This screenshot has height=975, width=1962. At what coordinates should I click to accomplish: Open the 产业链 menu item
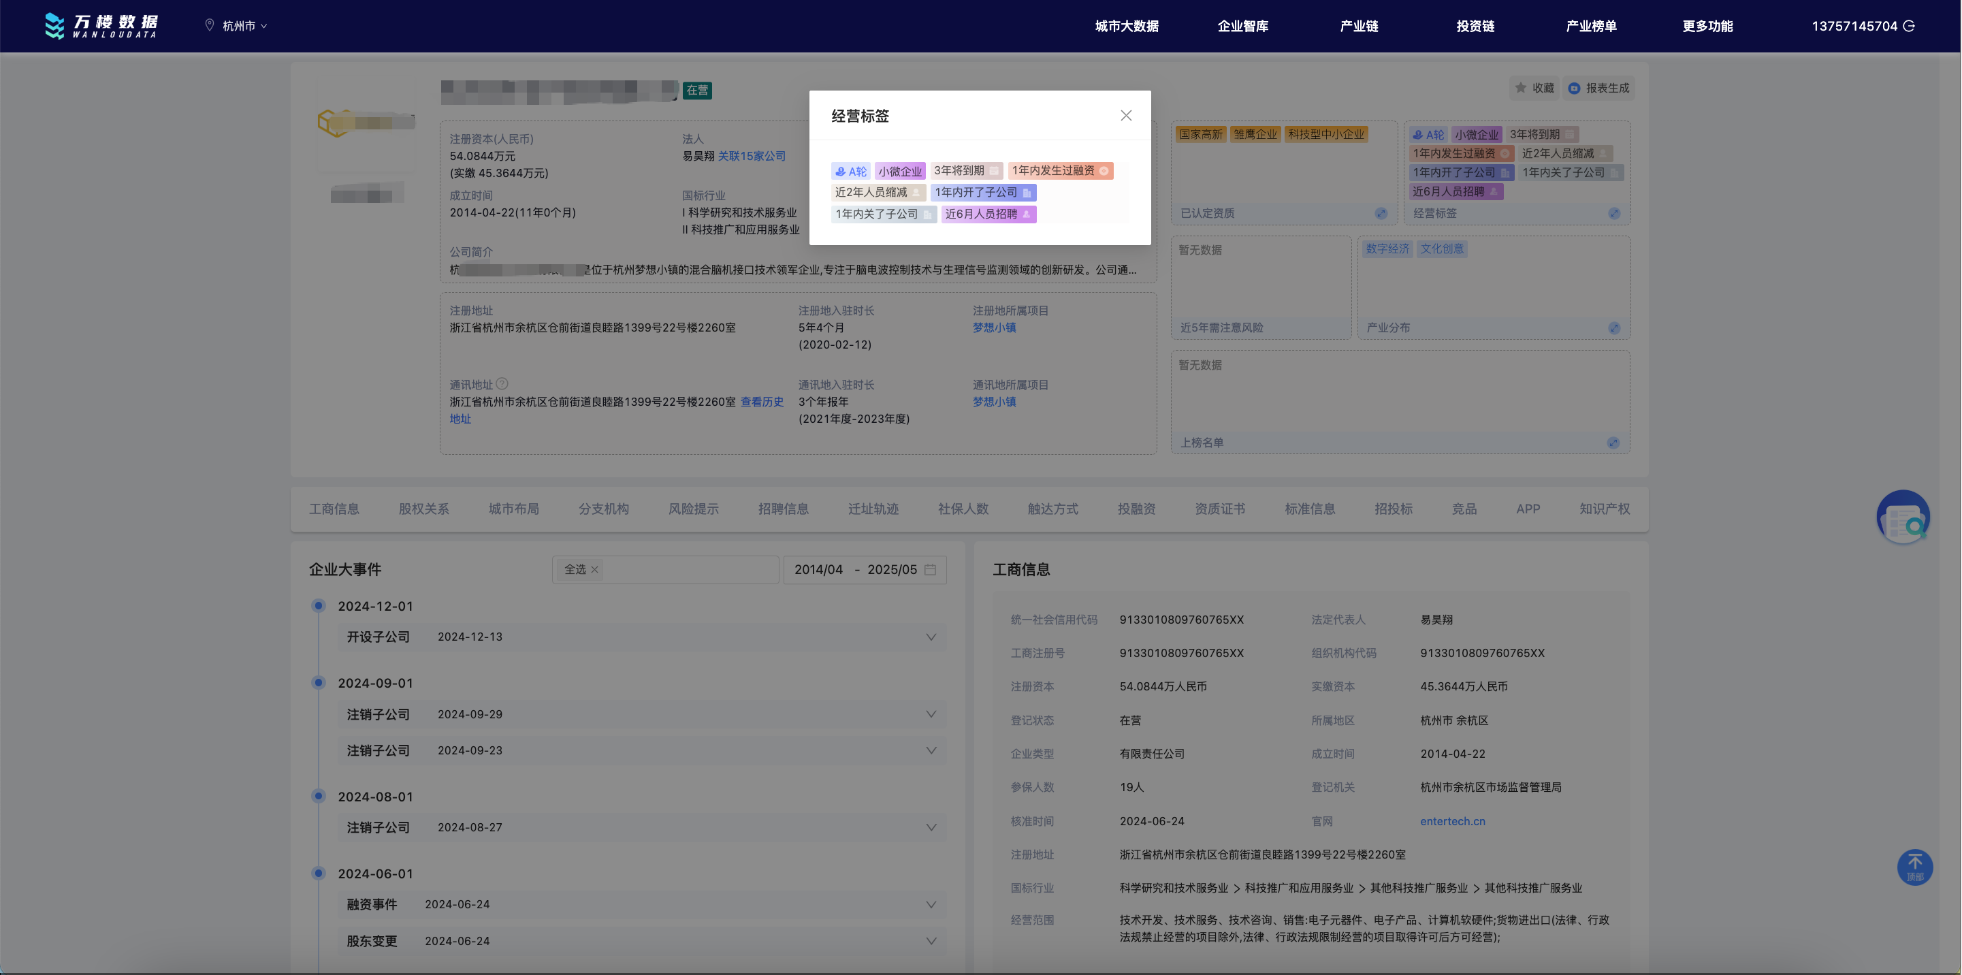1359,26
